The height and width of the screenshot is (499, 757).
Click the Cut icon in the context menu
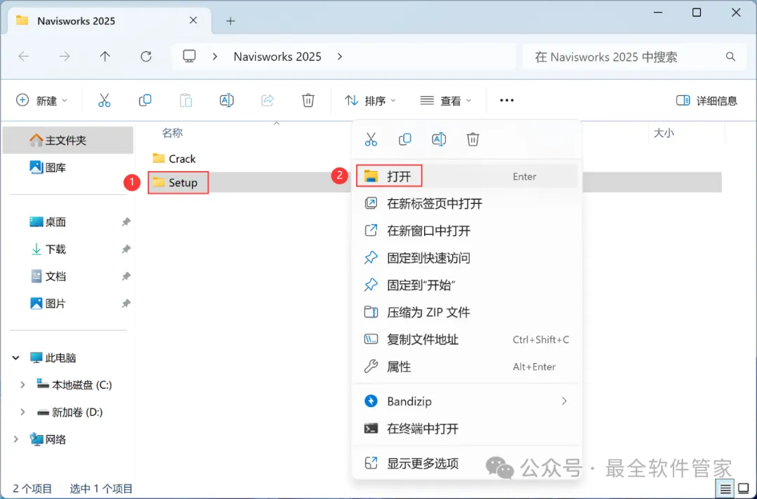(371, 139)
